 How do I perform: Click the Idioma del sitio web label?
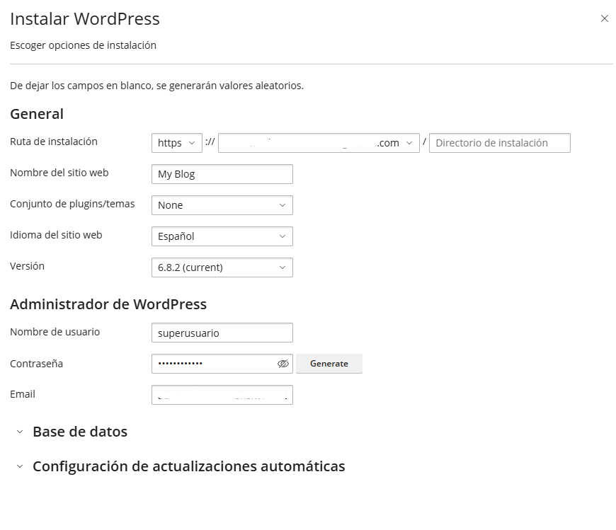pos(56,235)
